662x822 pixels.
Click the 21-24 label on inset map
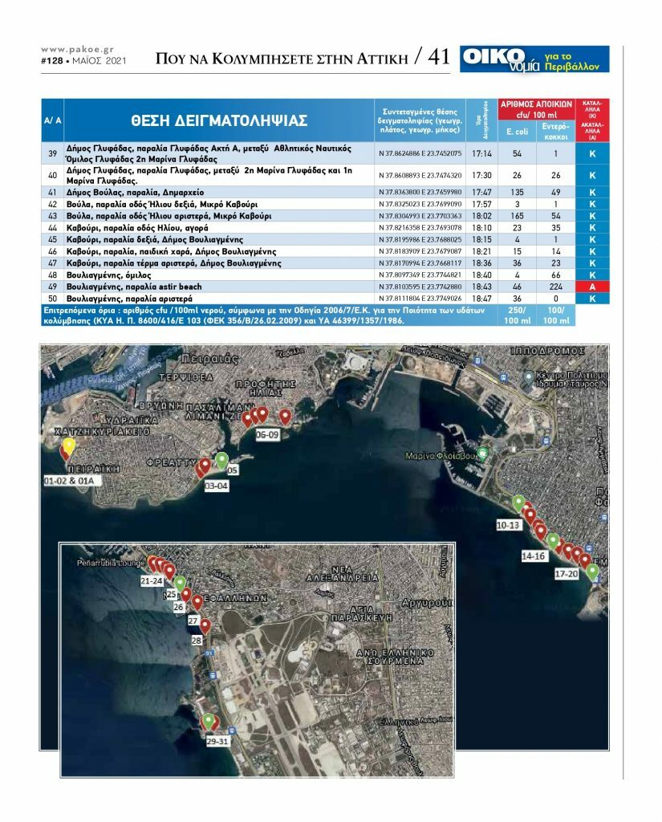(x=152, y=580)
